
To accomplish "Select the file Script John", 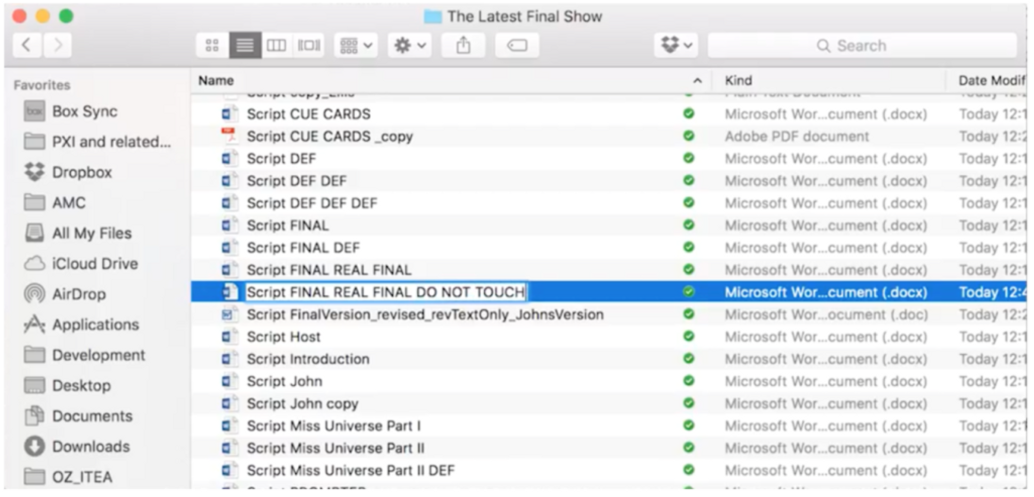I will click(x=284, y=381).
